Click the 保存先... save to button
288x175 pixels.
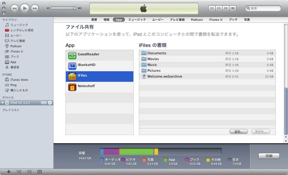(261, 131)
